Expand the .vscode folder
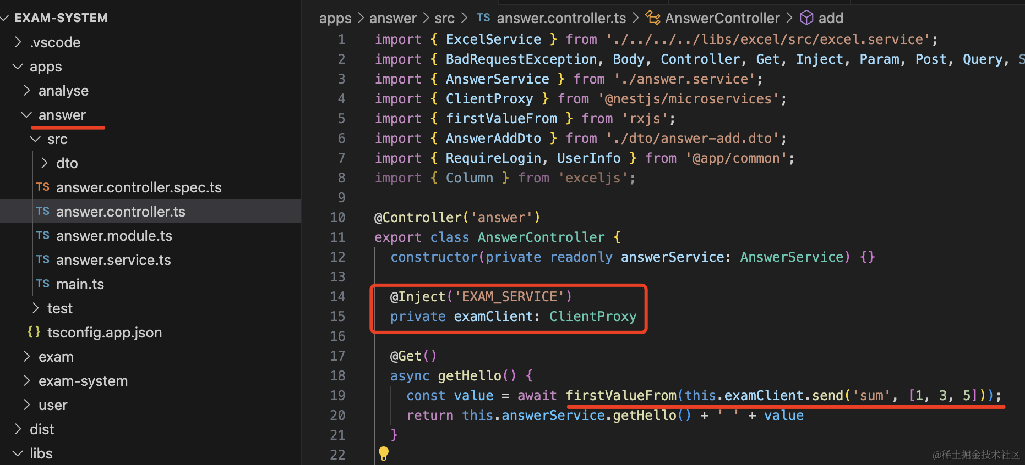Image resolution: width=1025 pixels, height=465 pixels. point(18,42)
